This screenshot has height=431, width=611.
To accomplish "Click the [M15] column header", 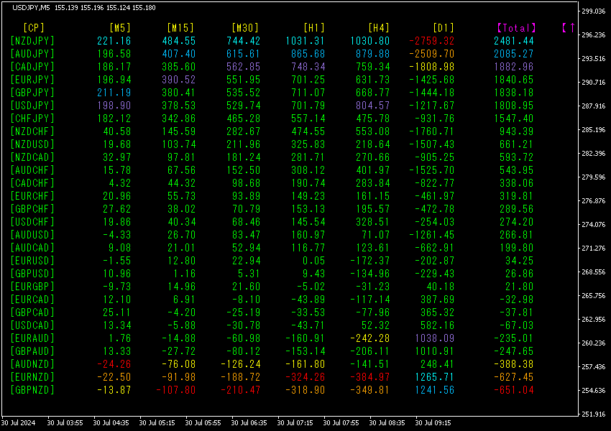I will coord(180,27).
